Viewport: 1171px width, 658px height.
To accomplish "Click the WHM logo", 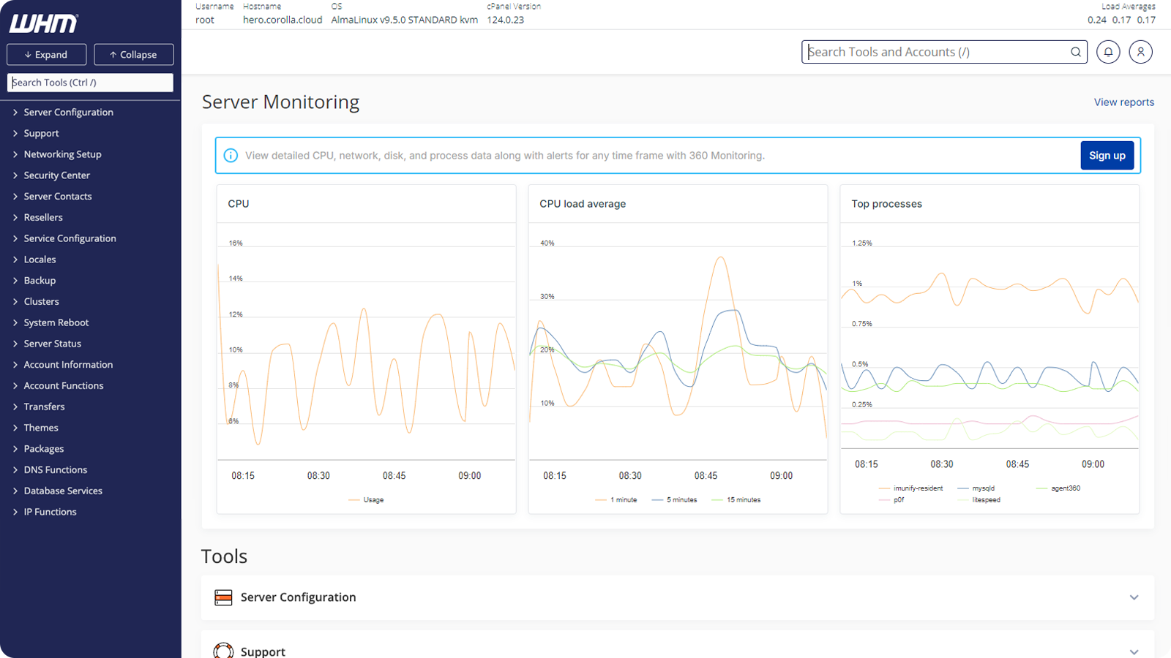I will 44,23.
